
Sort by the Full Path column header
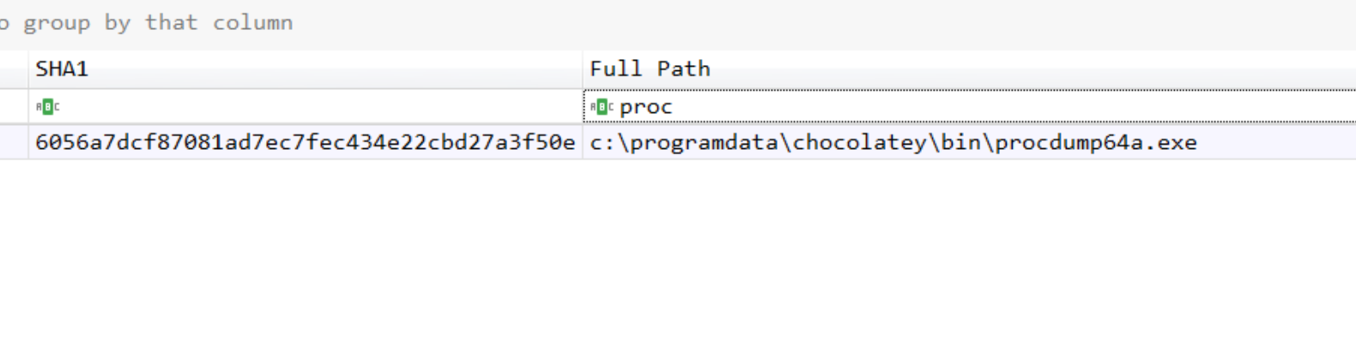coord(969,69)
